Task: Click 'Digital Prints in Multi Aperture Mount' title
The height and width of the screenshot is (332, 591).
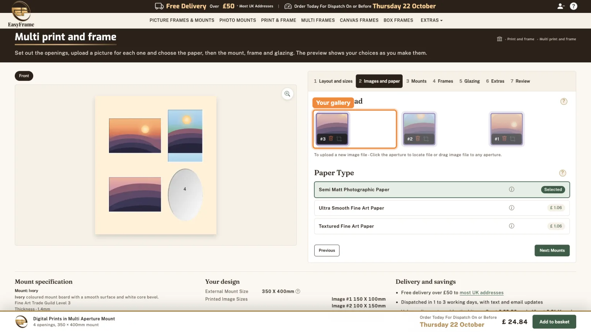Action: 74,319
